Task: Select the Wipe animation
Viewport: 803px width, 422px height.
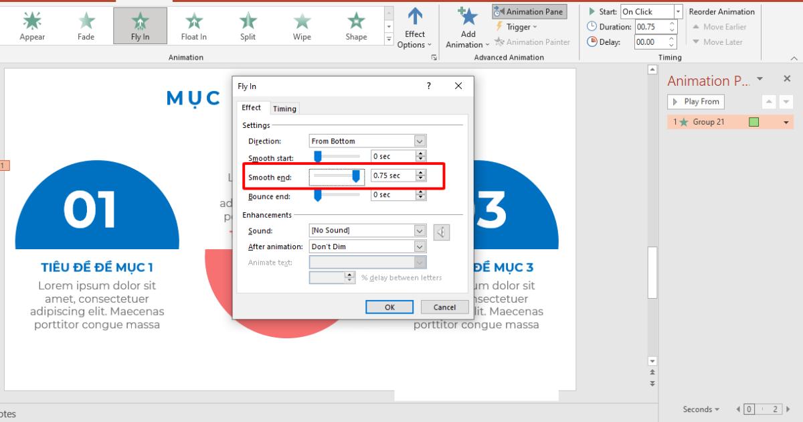Action: (301, 25)
